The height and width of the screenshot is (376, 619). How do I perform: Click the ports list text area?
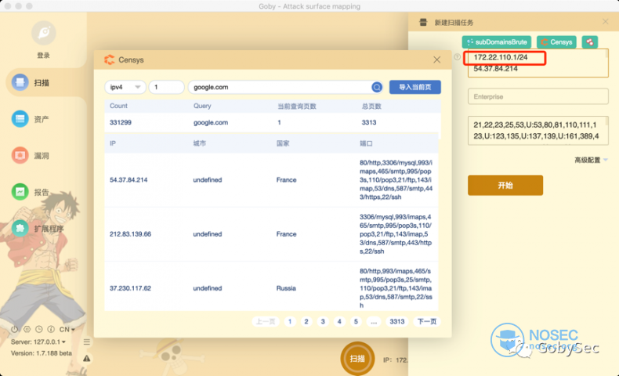(538, 131)
